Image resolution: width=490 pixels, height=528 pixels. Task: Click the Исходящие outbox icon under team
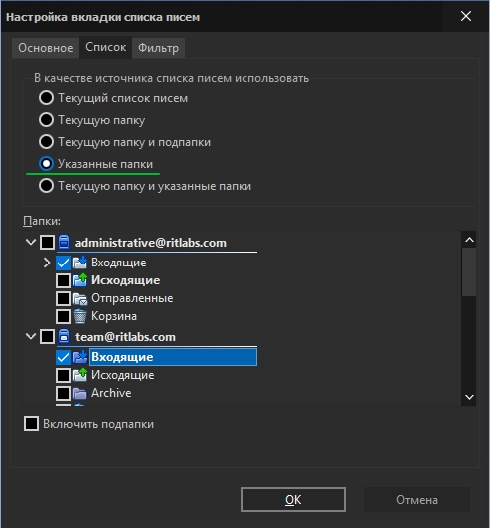(80, 375)
